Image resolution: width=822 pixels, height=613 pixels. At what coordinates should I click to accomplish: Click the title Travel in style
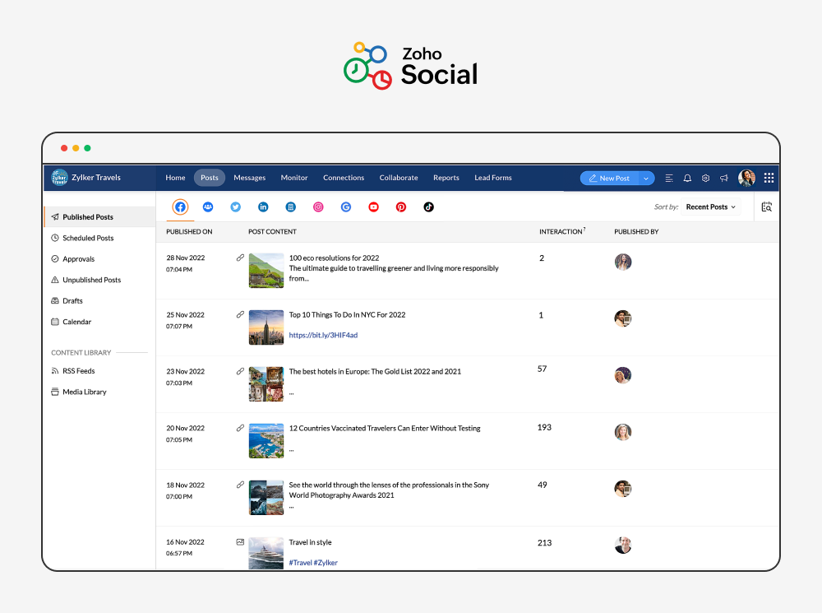(311, 542)
